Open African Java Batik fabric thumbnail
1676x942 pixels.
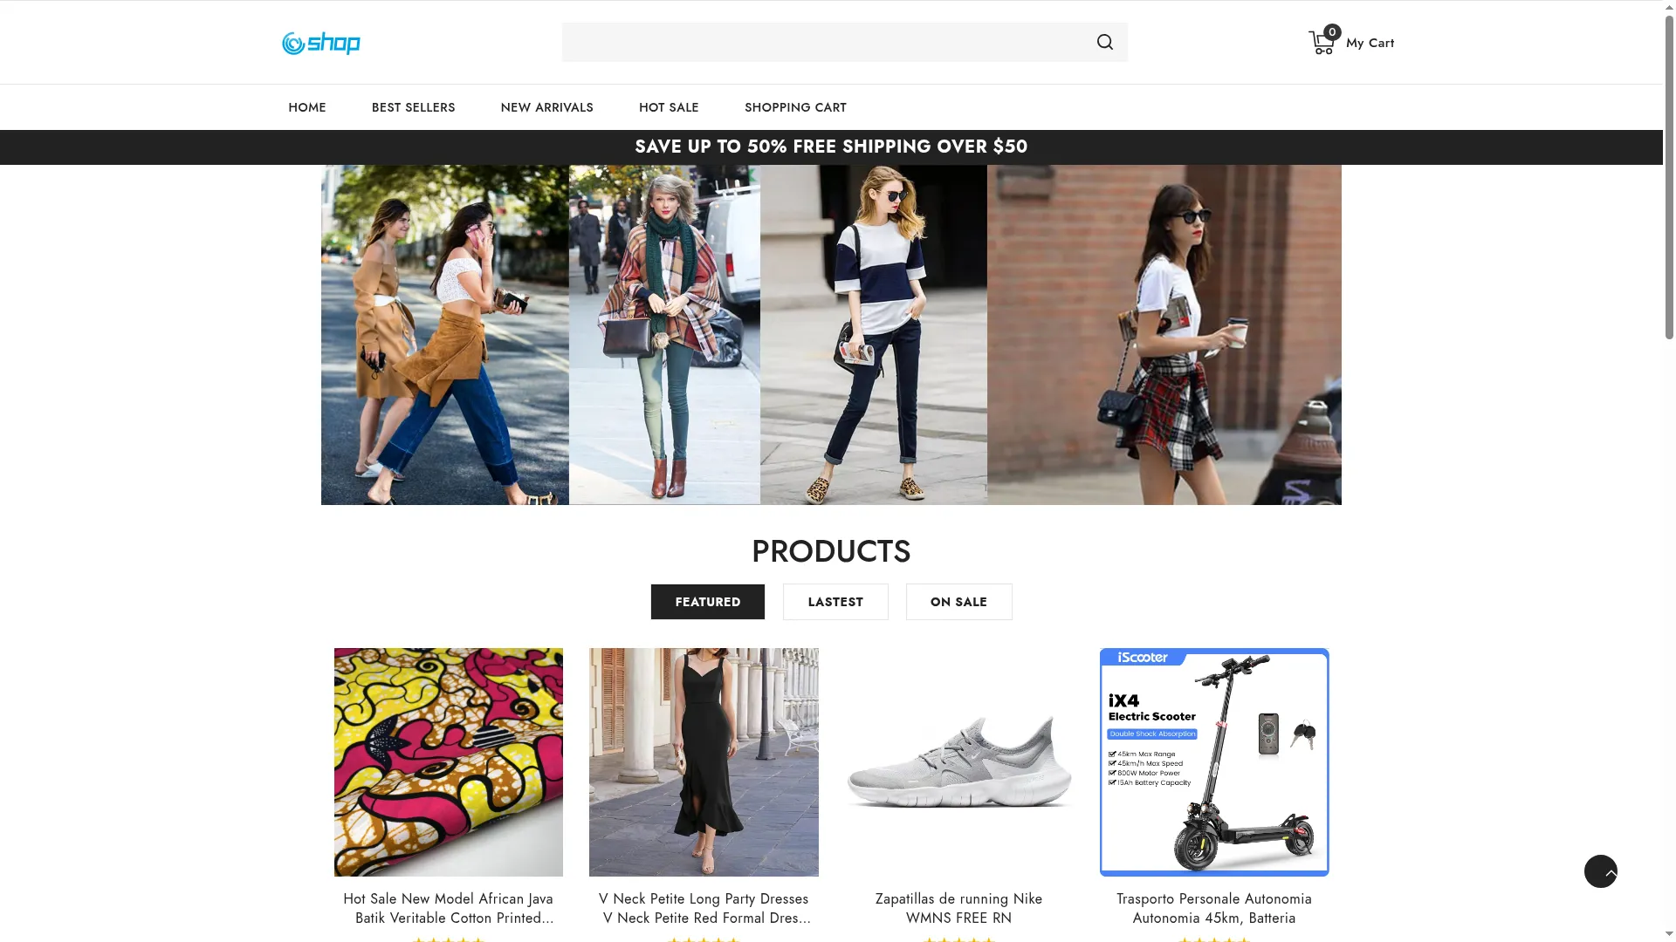point(449,762)
